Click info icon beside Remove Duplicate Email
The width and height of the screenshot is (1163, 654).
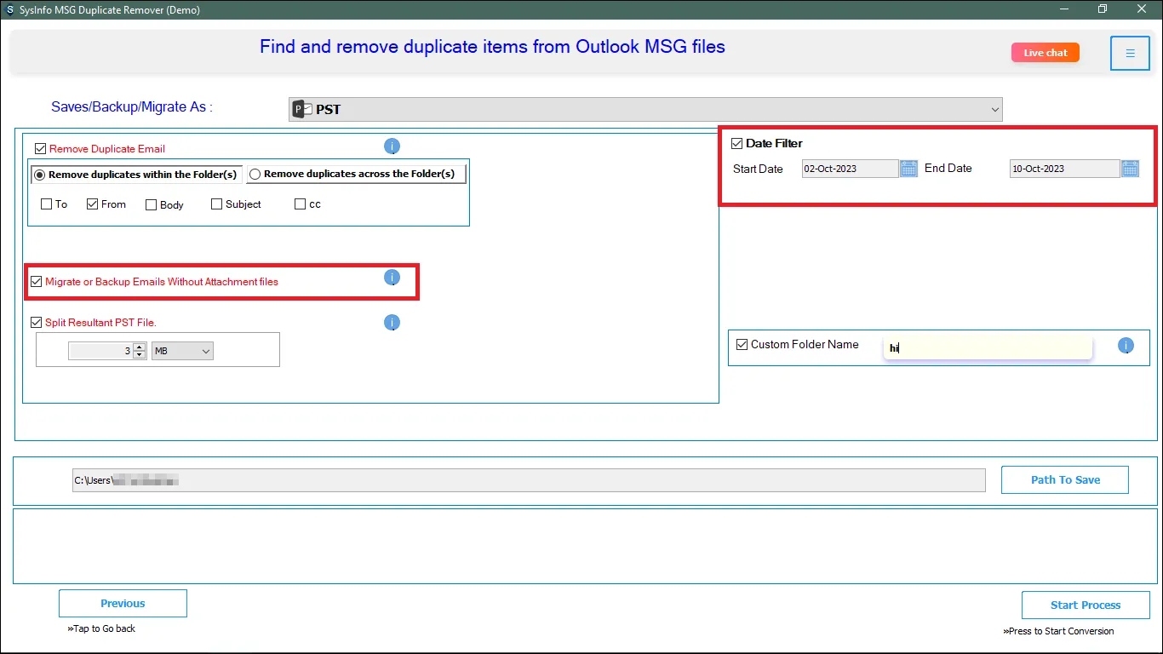392,146
